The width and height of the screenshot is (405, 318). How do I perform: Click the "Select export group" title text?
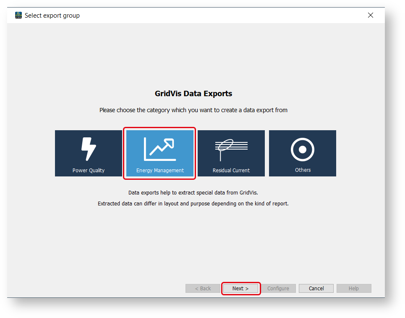52,16
